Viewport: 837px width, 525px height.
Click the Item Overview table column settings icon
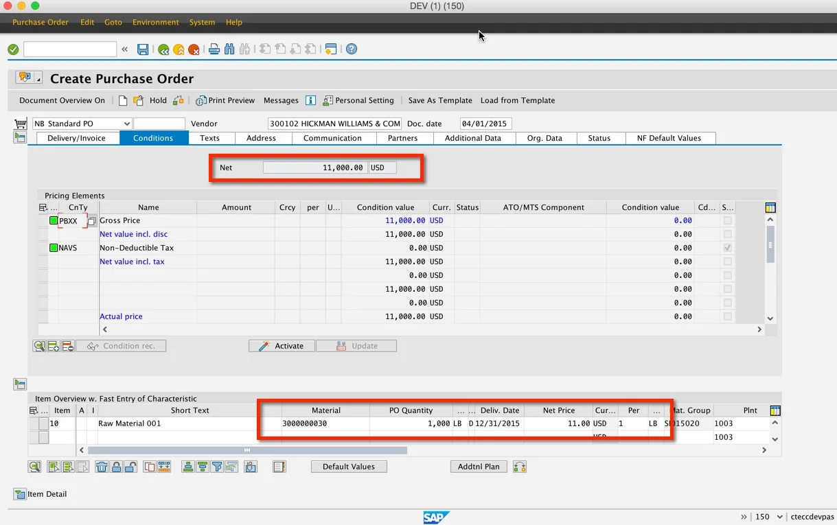click(x=775, y=410)
